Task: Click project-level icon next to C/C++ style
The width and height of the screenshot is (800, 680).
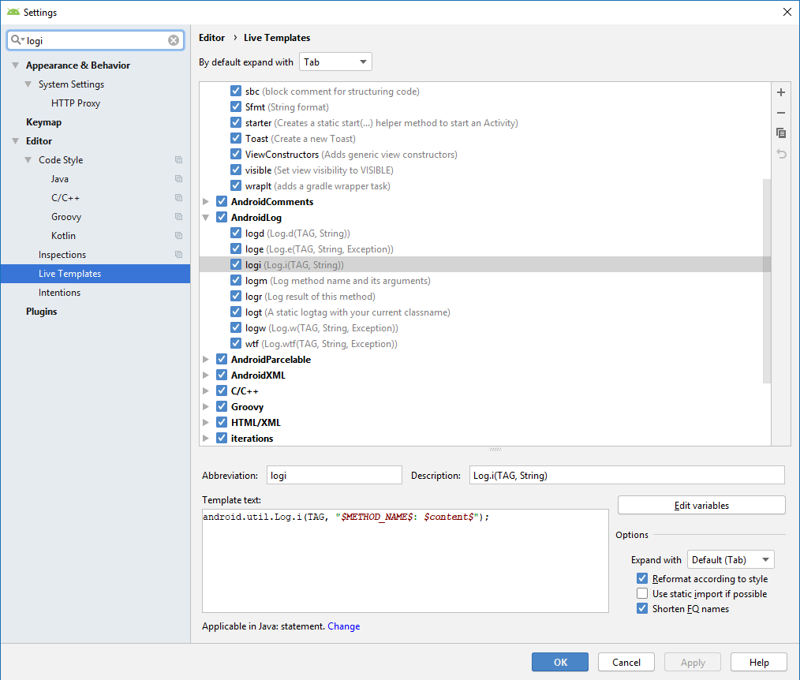Action: point(178,197)
